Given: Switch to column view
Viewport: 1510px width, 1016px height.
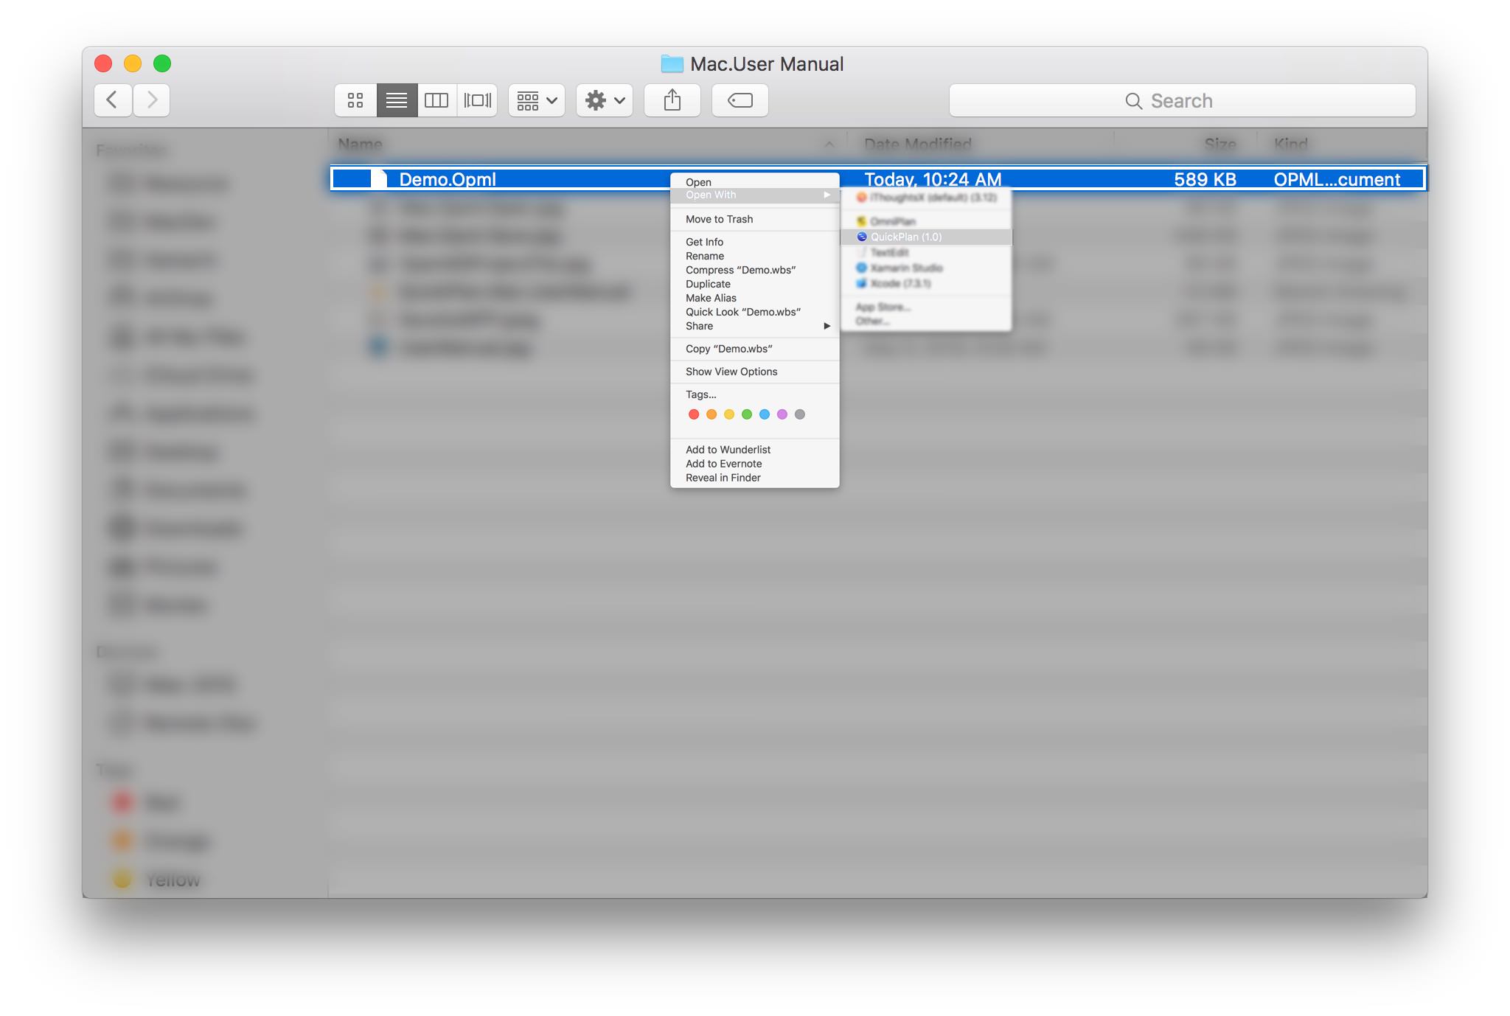Looking at the screenshot, I should [x=436, y=100].
